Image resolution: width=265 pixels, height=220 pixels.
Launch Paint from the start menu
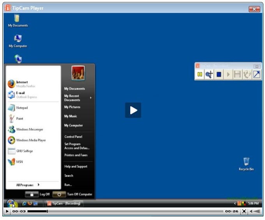tap(33, 119)
